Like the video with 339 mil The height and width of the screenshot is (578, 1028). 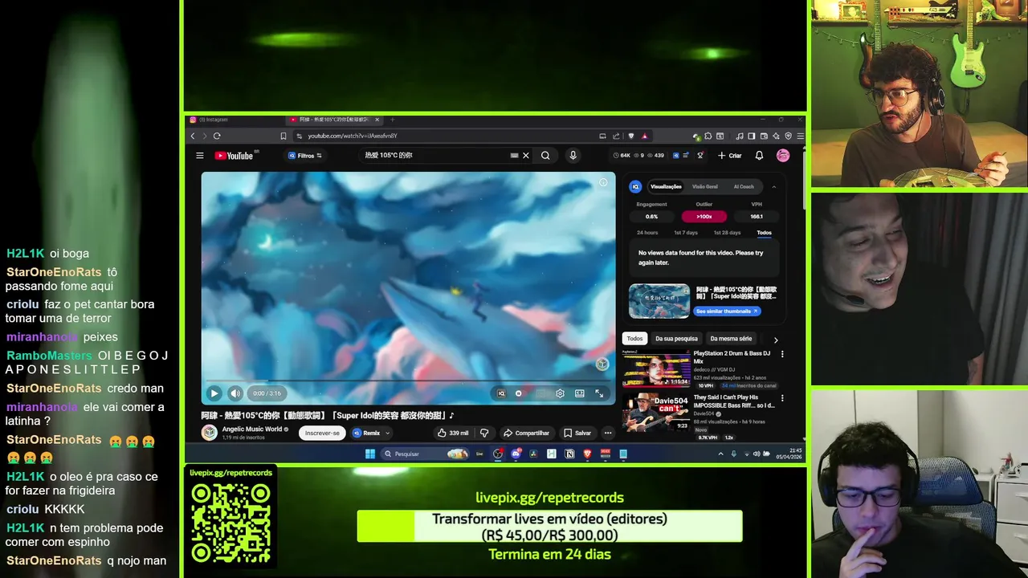tap(453, 433)
